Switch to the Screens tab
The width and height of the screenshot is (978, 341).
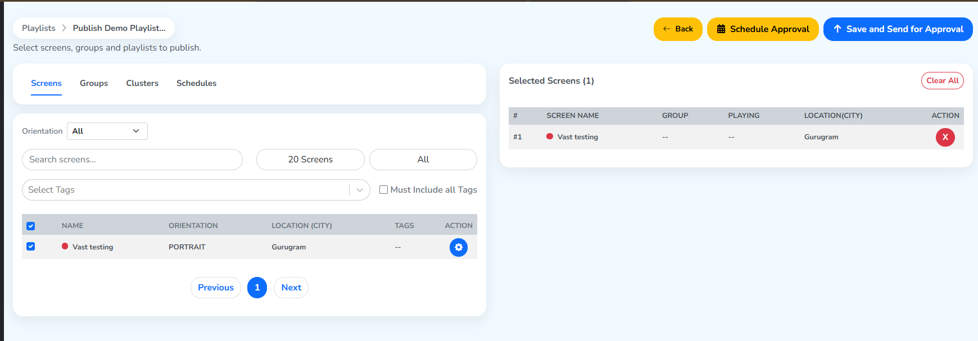(x=46, y=83)
